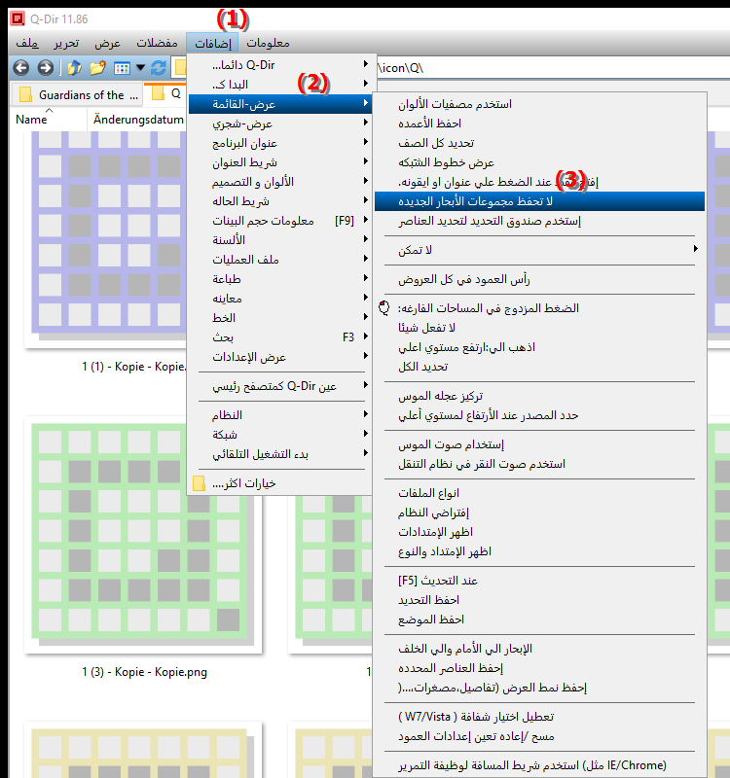Expand the الألوان و التصميم submenu
The image size is (730, 778).
click(280, 182)
